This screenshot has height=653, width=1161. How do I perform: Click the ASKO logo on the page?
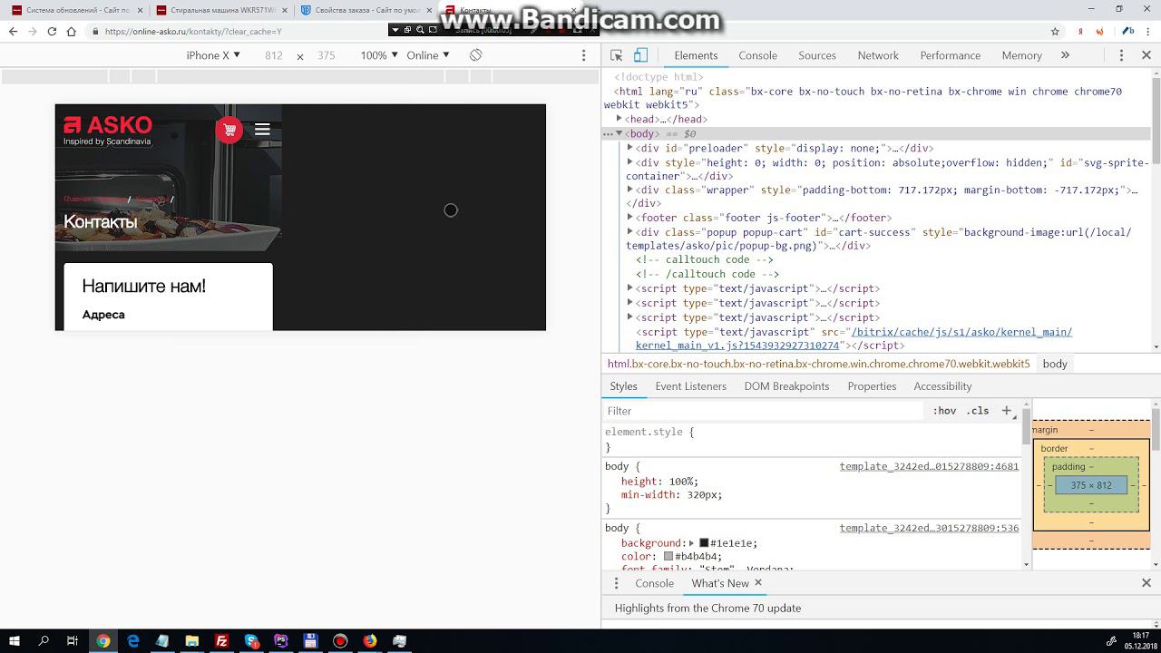tap(108, 131)
